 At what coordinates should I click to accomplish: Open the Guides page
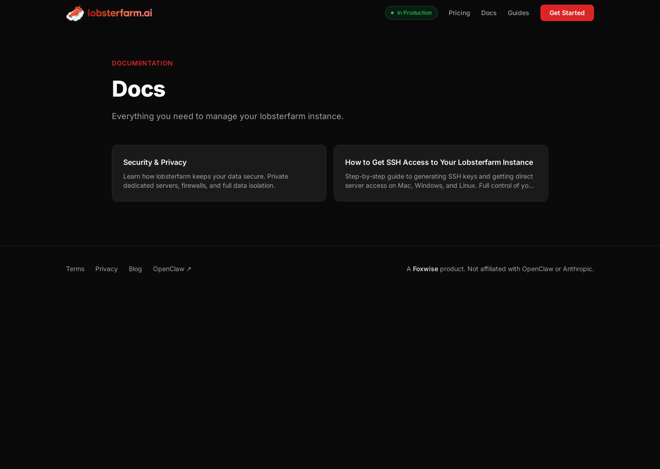tap(518, 13)
